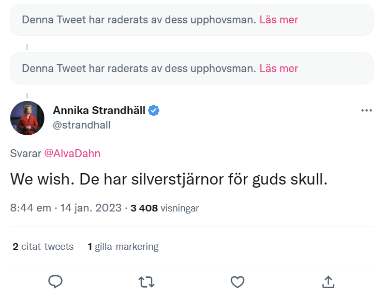Like the tweet with the heart icon

pyautogui.click(x=237, y=281)
